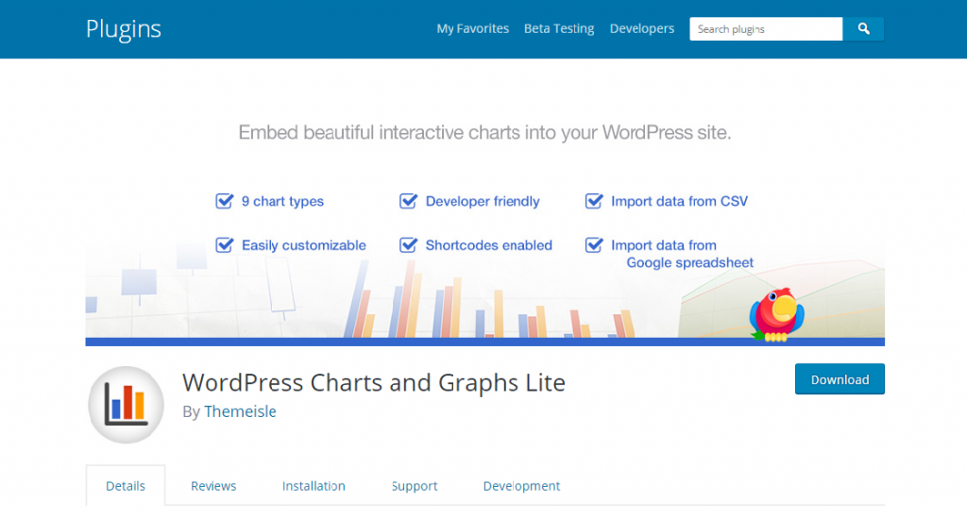Click the bar chart plugin icon
The image size is (967, 518).
126,404
